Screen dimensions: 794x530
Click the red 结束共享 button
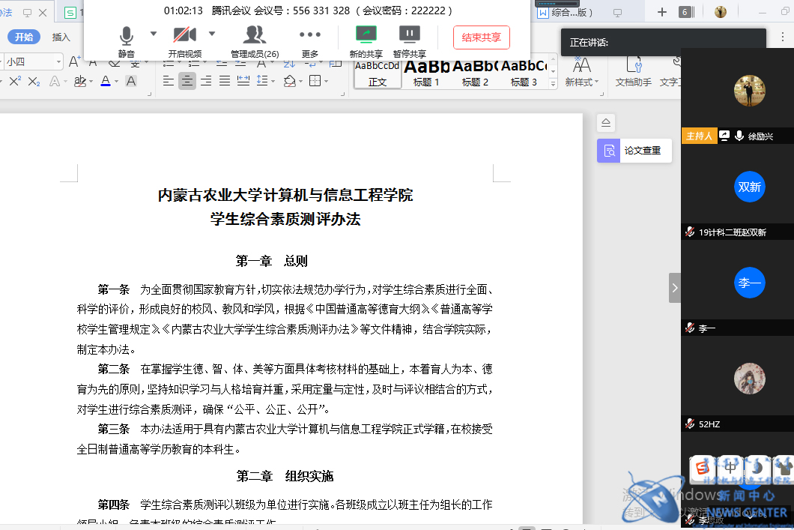481,37
